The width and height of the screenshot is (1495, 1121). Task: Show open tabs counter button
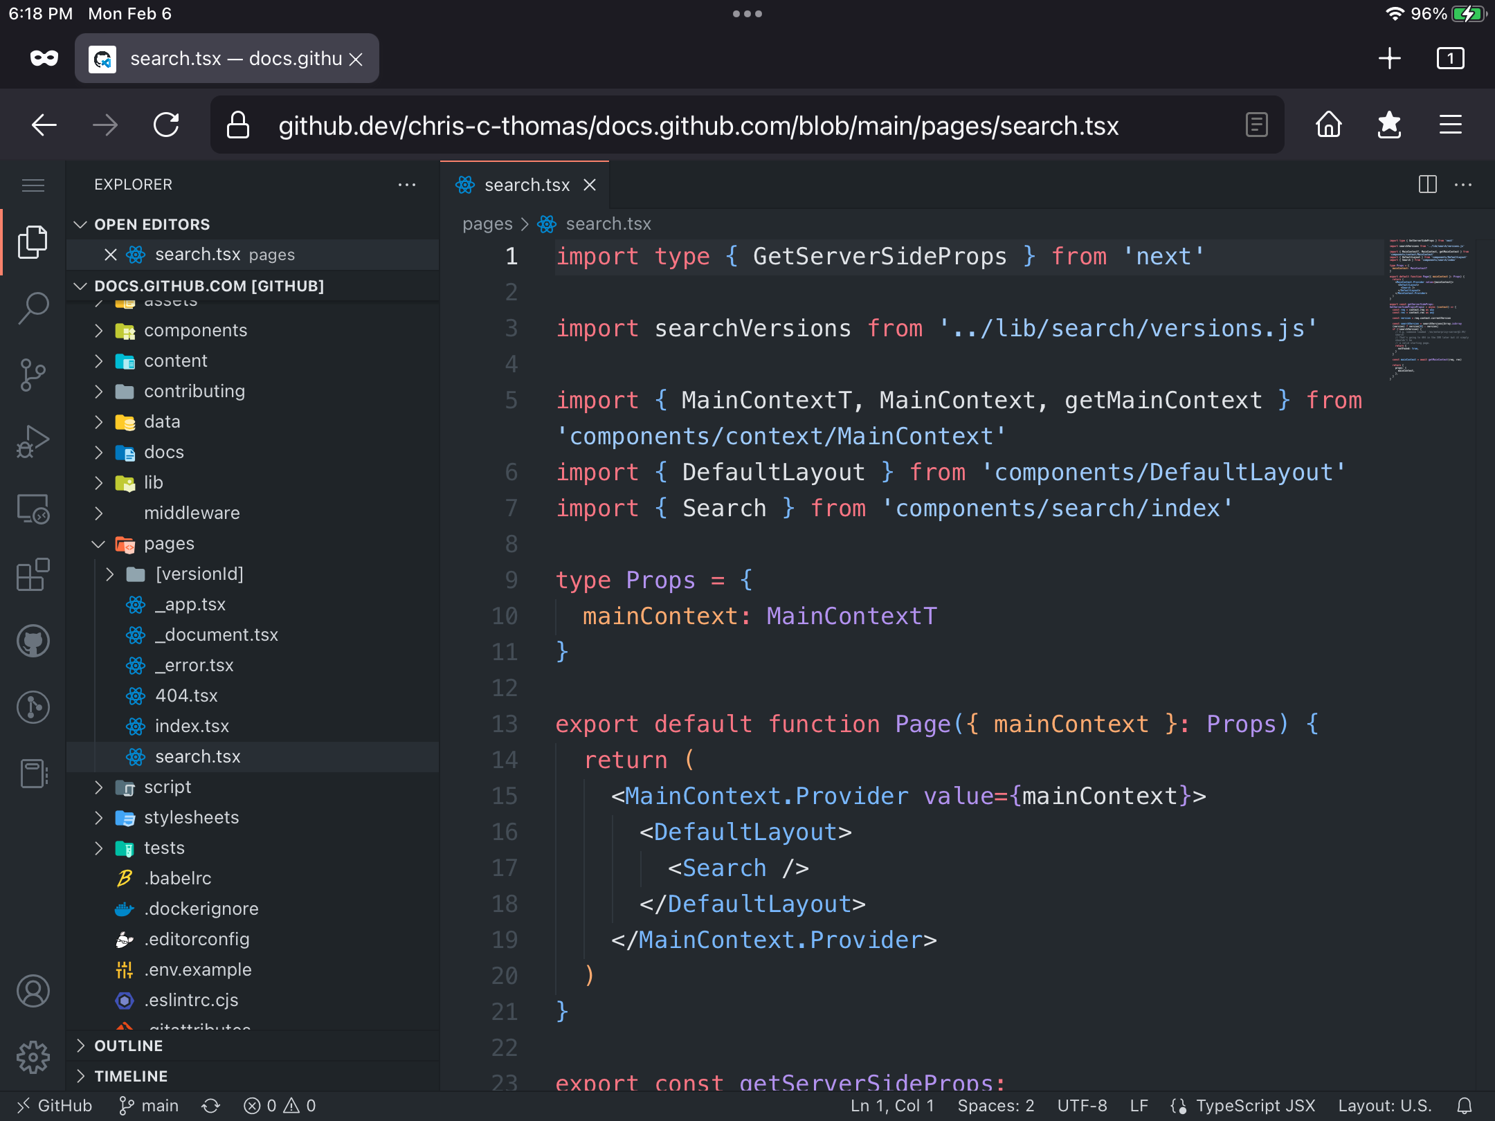pos(1450,58)
